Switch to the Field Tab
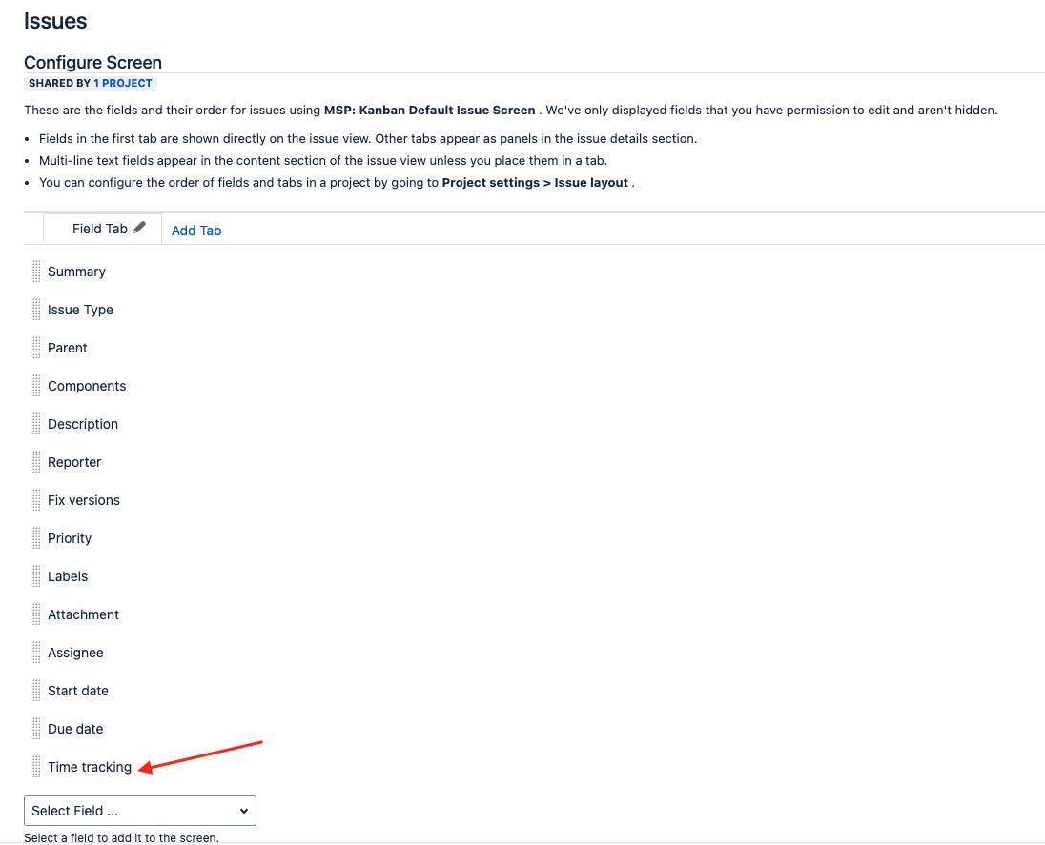Image resolution: width=1045 pixels, height=845 pixels. (x=100, y=229)
